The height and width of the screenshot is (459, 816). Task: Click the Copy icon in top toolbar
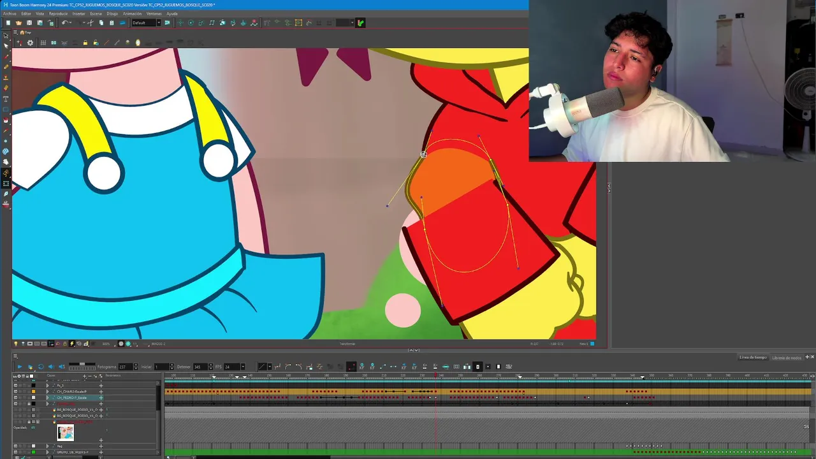[x=101, y=23]
